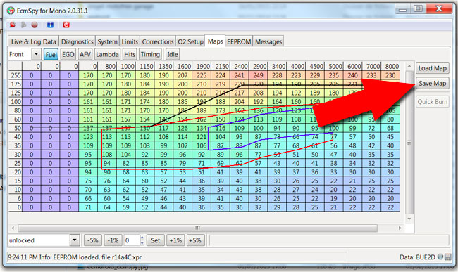Select cell 66 in row 6
Viewport: 458px width, 272px height.
point(88,199)
